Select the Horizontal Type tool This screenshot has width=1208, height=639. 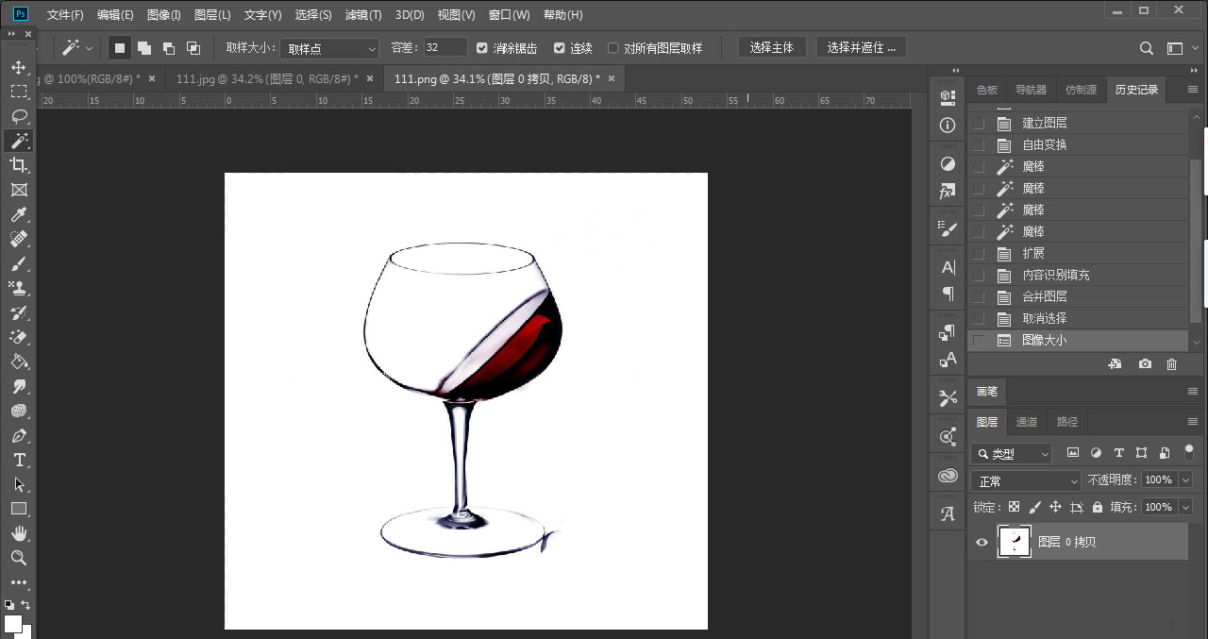tap(18, 460)
